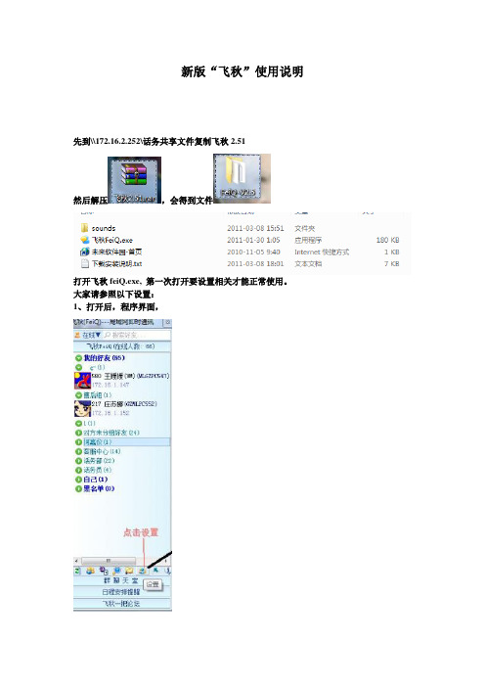Collapse the 我的好友 (85) group

pyautogui.click(x=79, y=358)
